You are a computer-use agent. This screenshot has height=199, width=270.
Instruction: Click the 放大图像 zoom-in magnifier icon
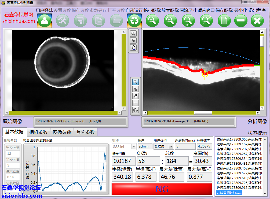click(170, 21)
